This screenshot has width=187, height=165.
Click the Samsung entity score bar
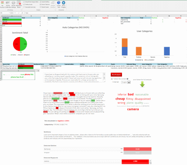tap(137, 149)
